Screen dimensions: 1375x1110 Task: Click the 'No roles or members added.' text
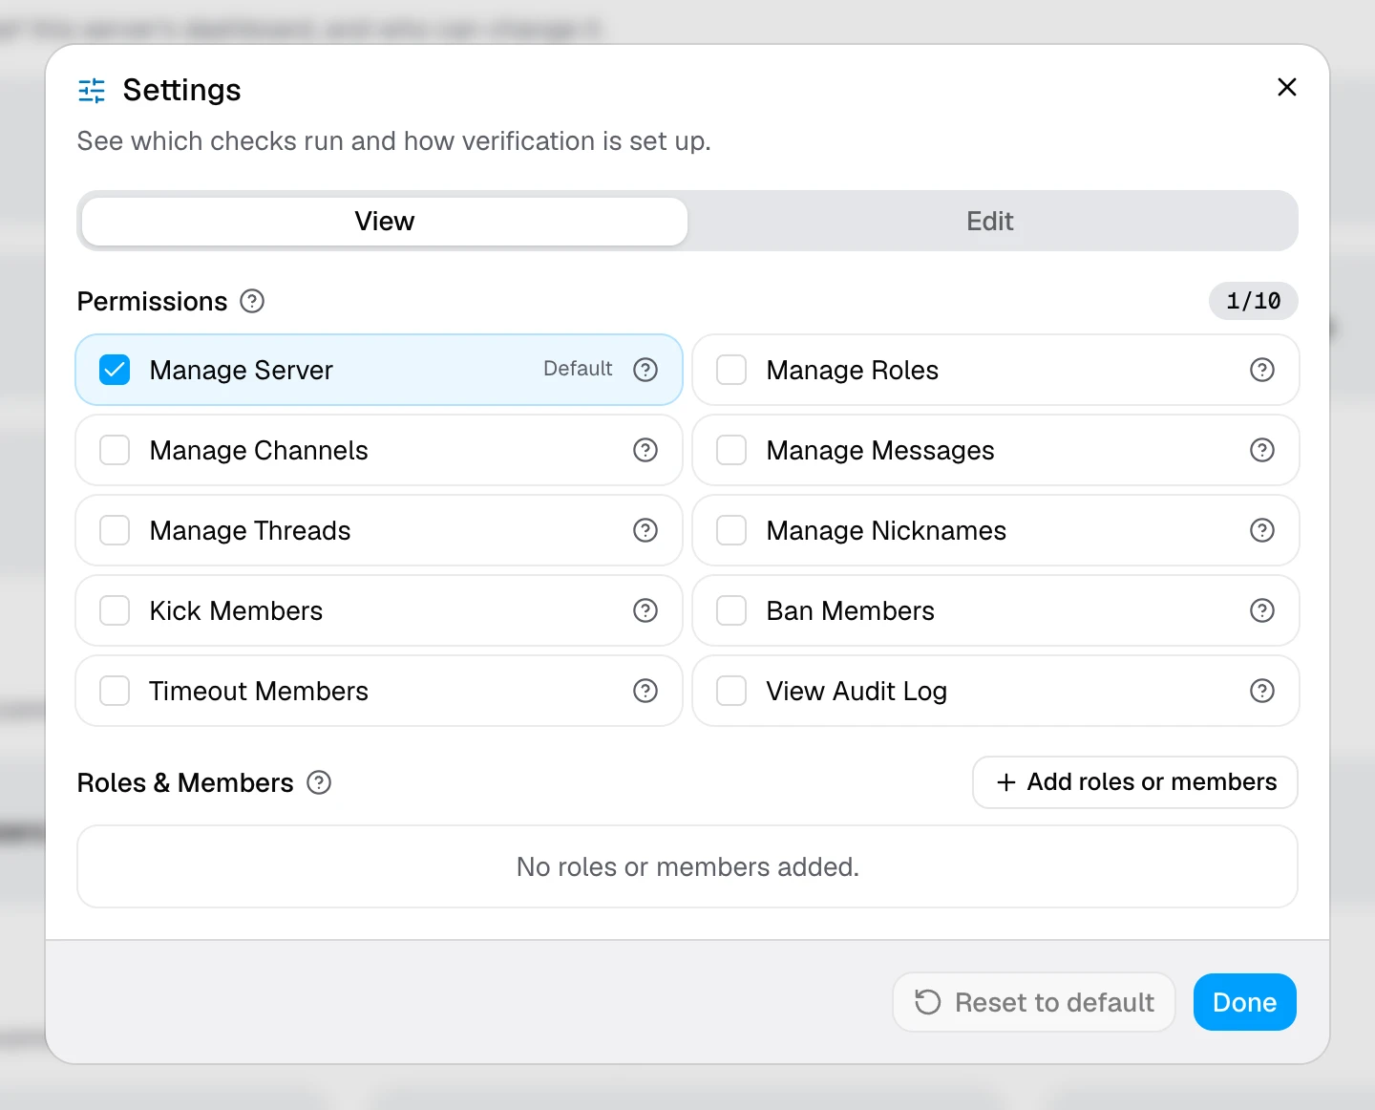(687, 866)
